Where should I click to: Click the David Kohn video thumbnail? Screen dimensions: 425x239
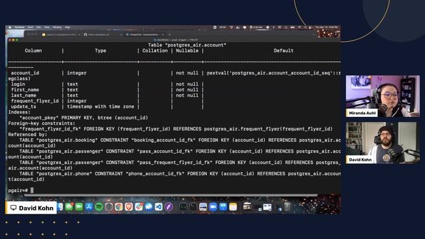tap(382, 143)
